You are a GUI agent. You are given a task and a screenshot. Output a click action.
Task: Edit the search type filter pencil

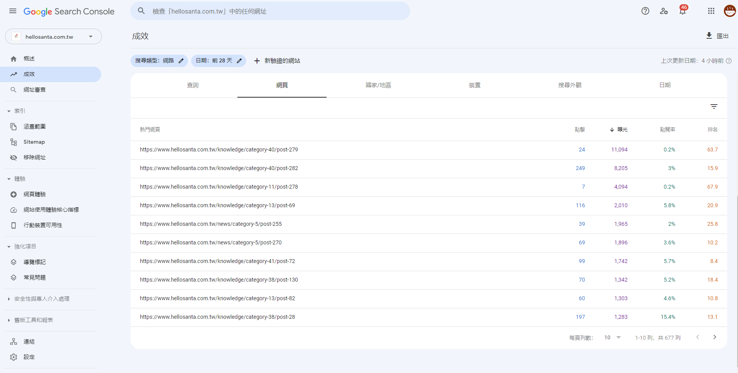point(181,61)
